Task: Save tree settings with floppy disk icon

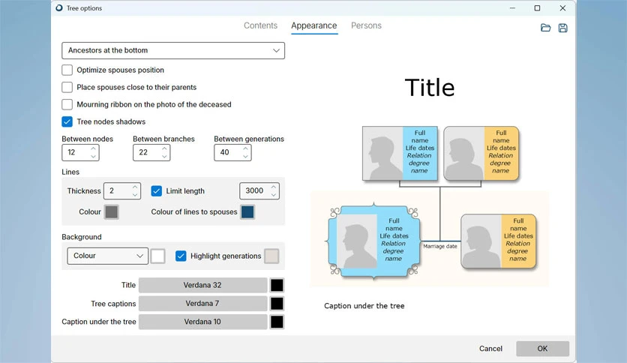Action: [x=562, y=28]
